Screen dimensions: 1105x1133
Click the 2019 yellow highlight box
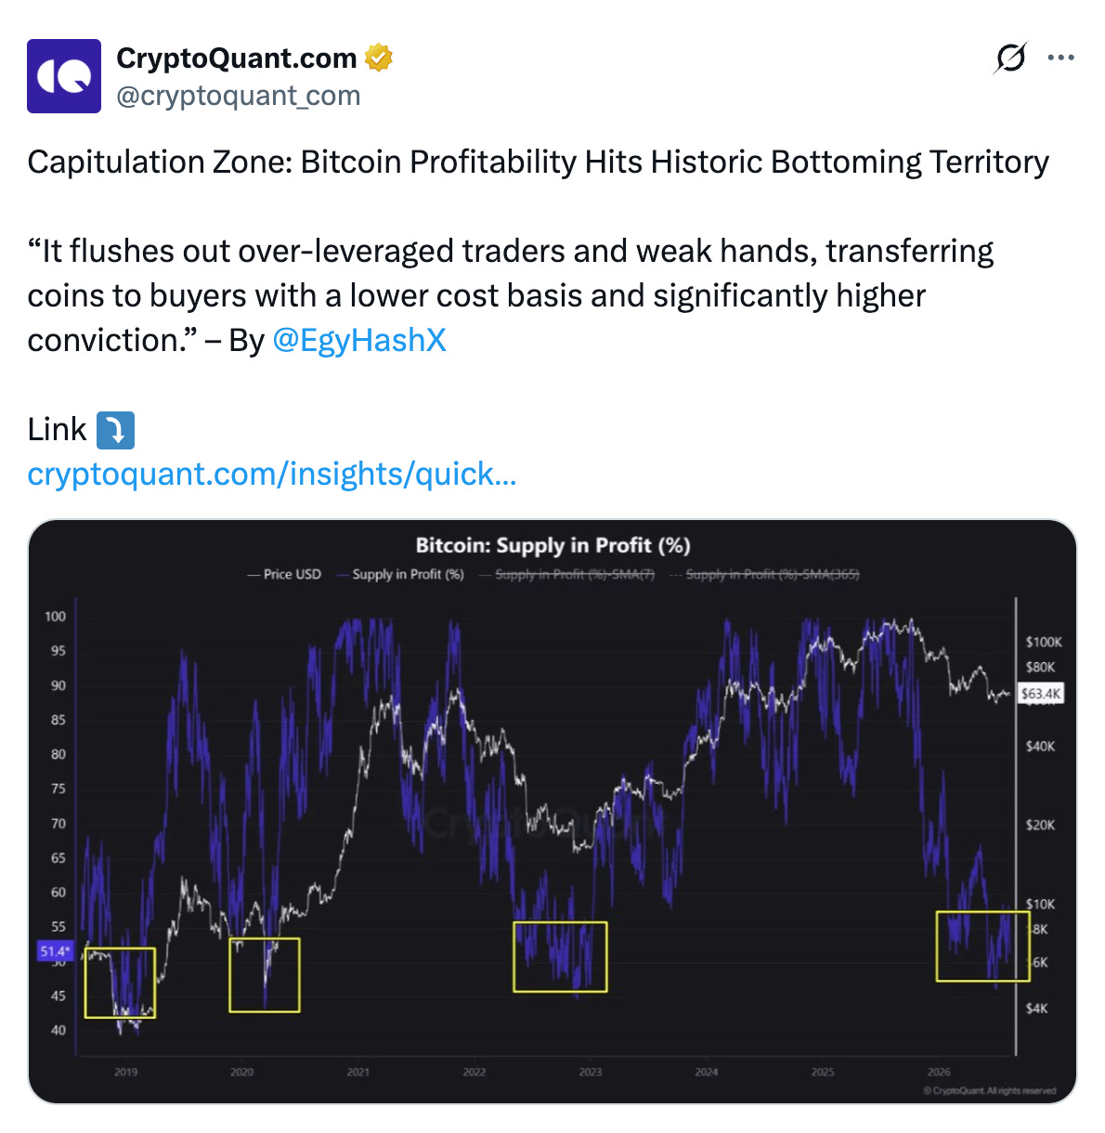(x=120, y=983)
